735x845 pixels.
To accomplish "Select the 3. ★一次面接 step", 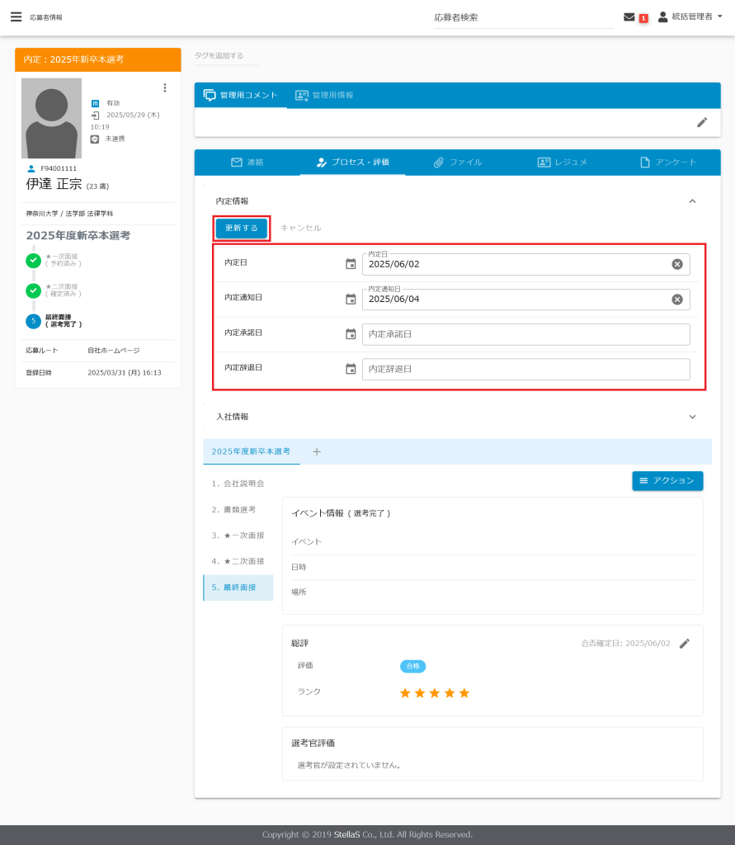I will point(238,536).
